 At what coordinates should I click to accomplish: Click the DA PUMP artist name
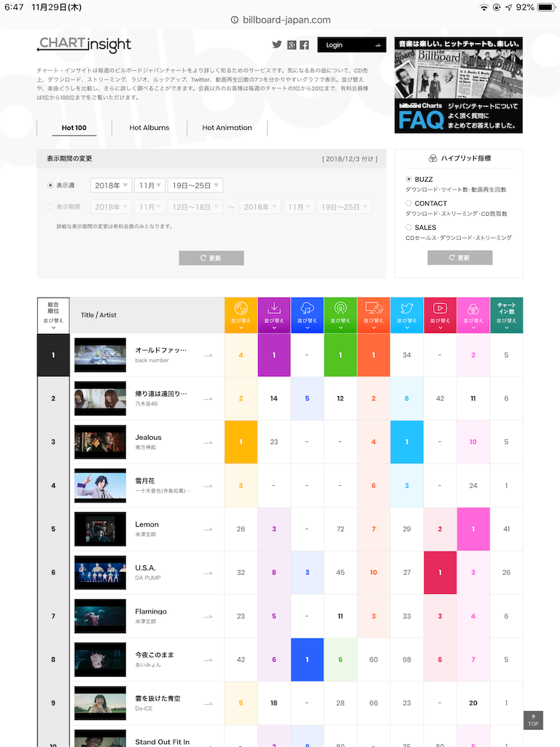tap(148, 578)
